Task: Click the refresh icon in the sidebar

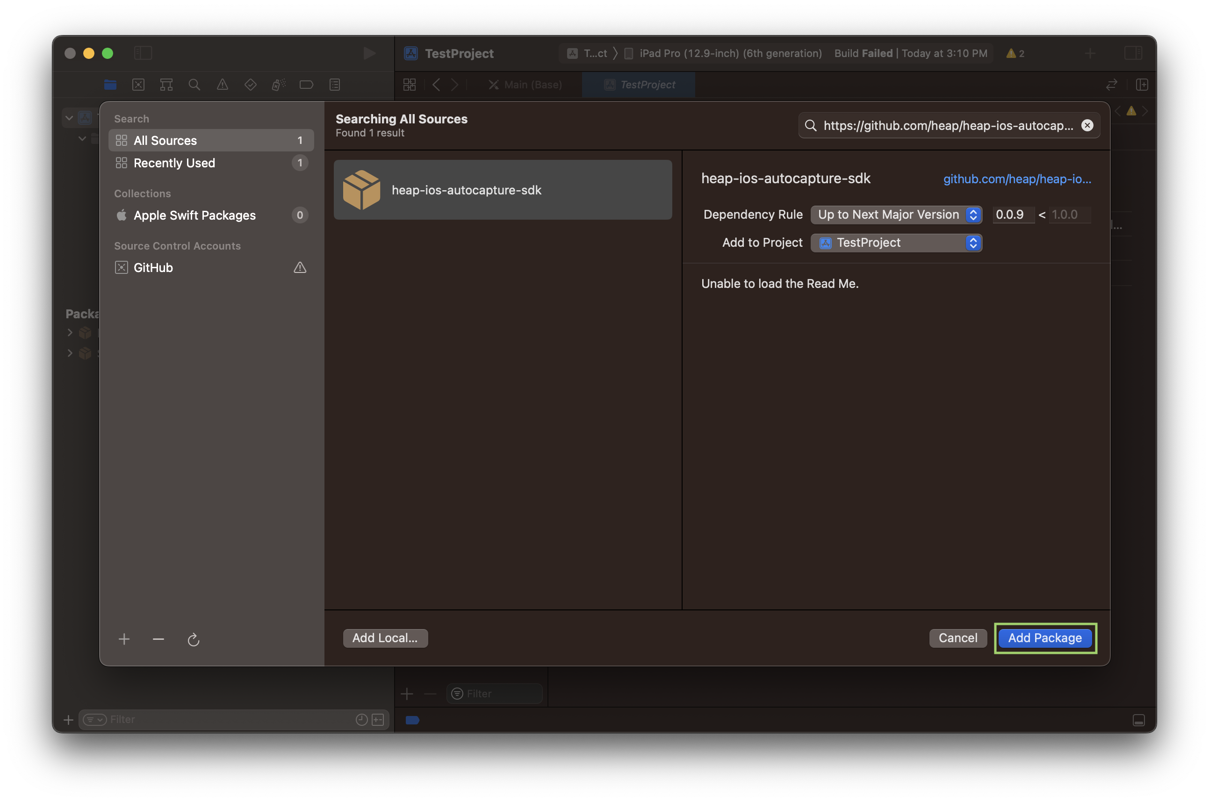Action: (193, 639)
